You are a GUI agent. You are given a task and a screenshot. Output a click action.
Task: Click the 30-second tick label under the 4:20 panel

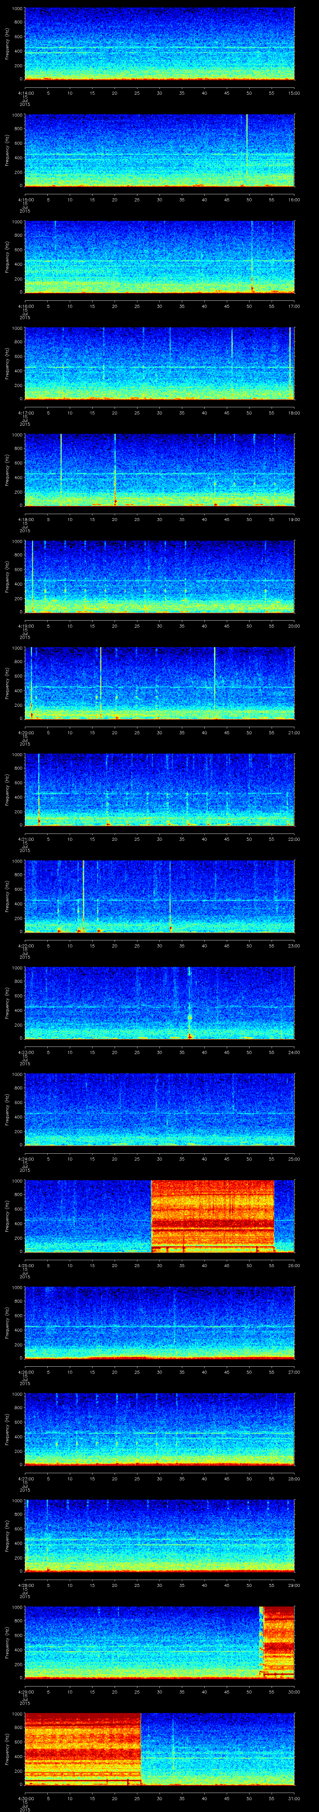click(160, 732)
